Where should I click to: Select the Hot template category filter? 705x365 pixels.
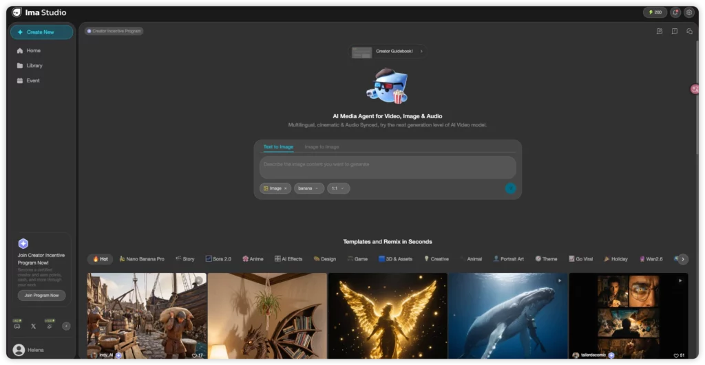pos(101,259)
